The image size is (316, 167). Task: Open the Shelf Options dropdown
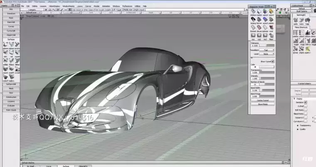(x=302, y=11)
